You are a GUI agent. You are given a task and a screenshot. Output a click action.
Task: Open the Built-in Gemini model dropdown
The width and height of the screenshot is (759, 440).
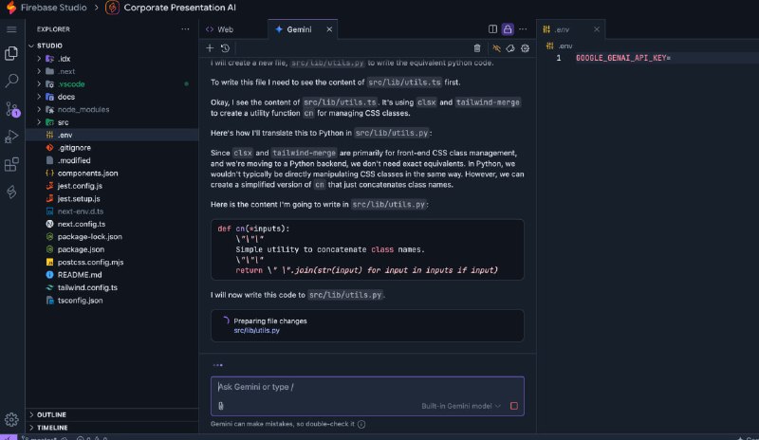[x=461, y=406]
